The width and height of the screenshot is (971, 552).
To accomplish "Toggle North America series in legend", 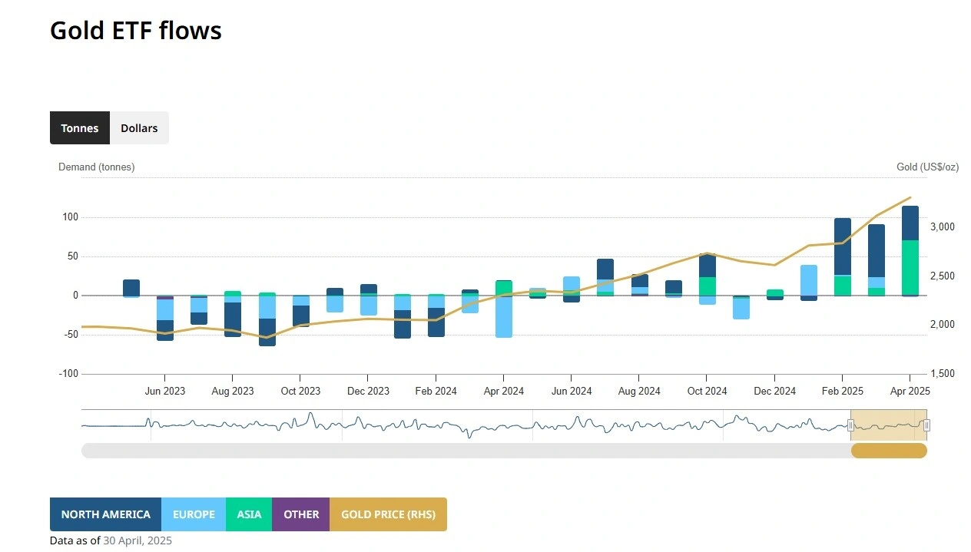I will pyautogui.click(x=105, y=514).
